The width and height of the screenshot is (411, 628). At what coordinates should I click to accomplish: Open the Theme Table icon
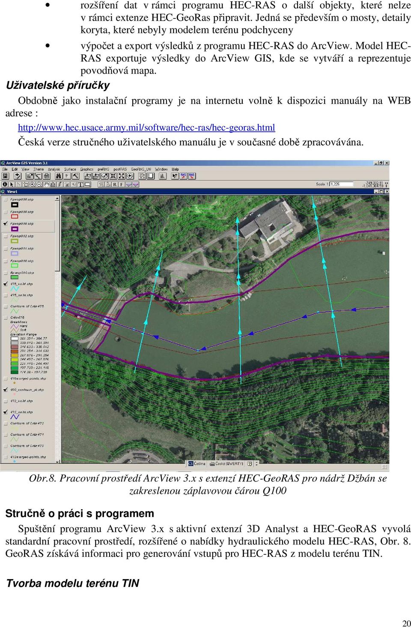pyautogui.click(x=46, y=176)
